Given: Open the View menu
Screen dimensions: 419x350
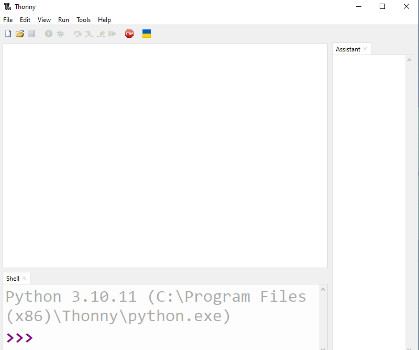Looking at the screenshot, I should pyautogui.click(x=44, y=20).
